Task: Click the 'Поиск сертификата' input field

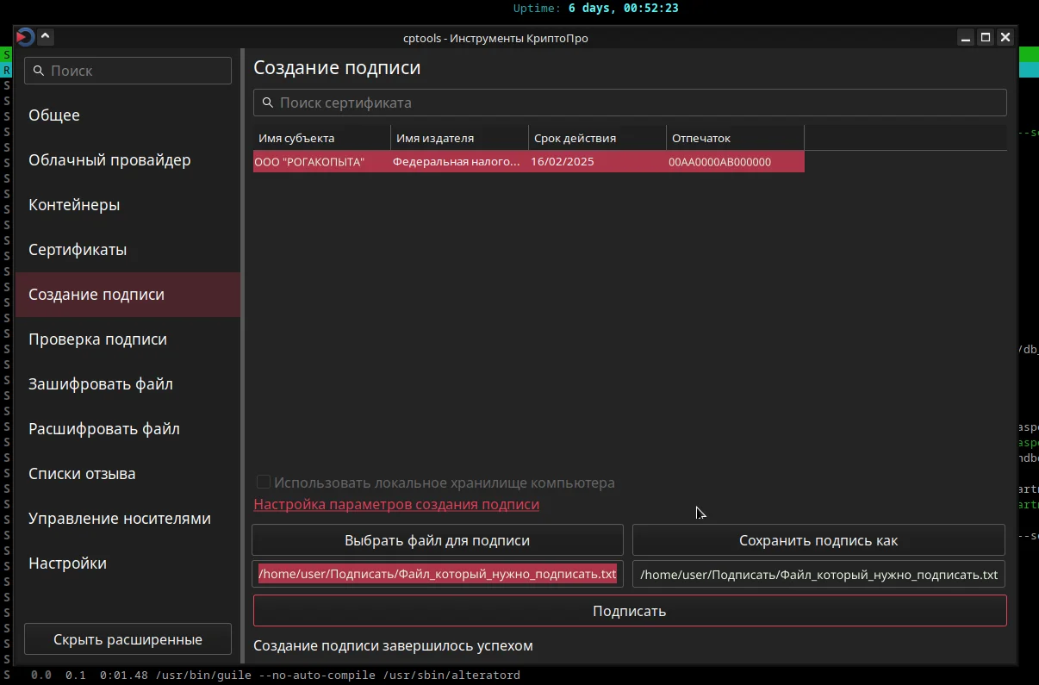Action: pos(630,103)
